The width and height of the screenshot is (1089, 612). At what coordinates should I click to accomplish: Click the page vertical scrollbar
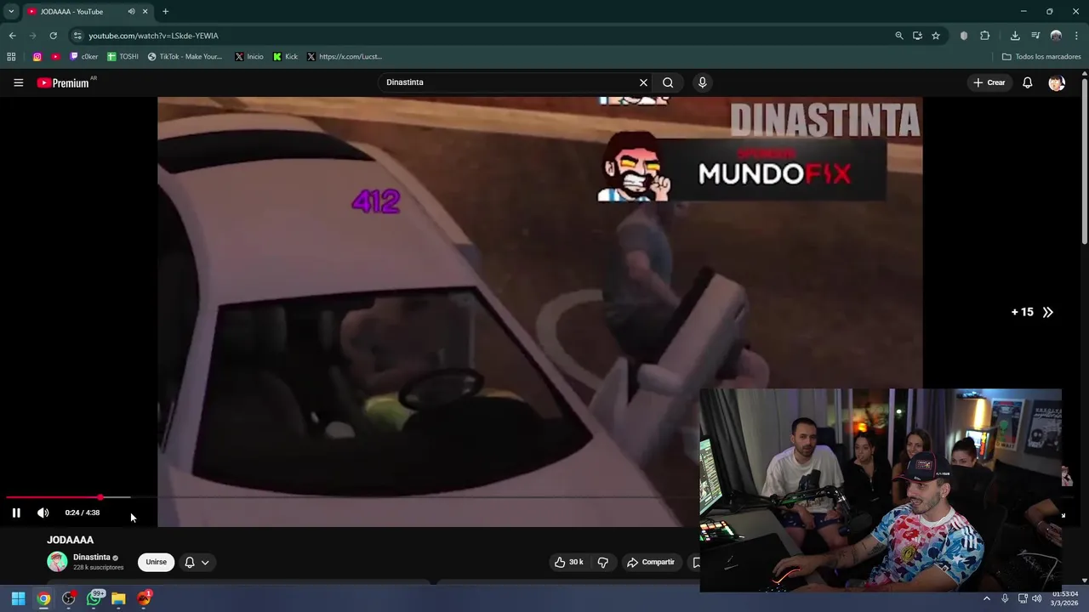(1085, 161)
